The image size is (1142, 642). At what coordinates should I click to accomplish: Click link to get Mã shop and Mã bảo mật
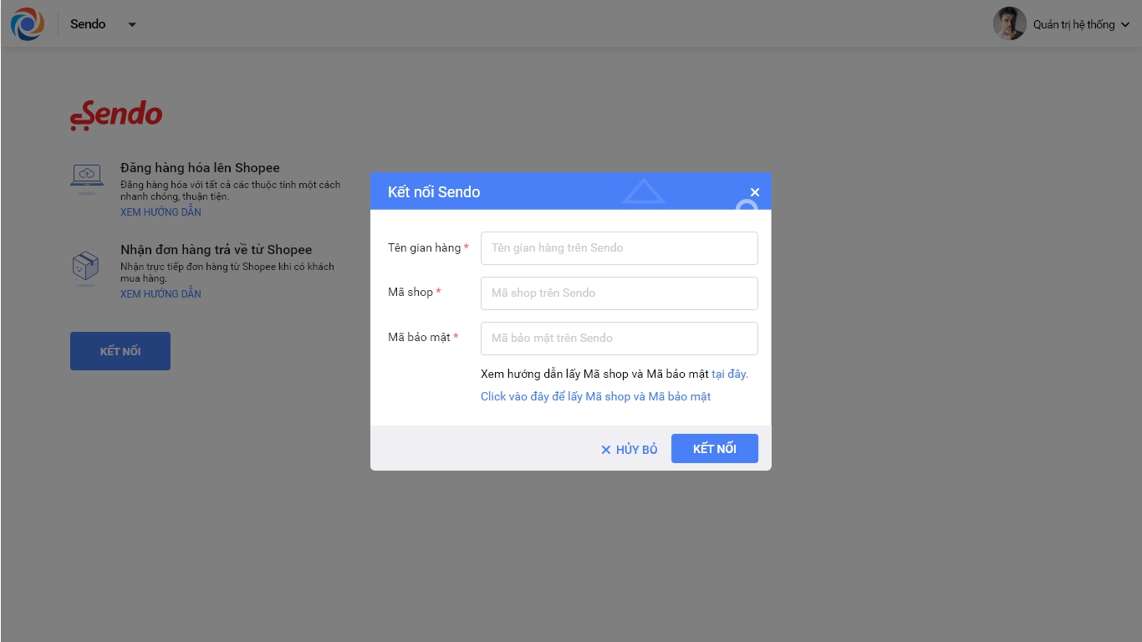click(x=595, y=396)
